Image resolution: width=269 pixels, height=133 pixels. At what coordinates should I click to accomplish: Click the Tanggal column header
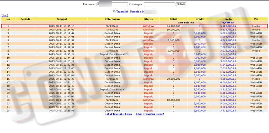pyautogui.click(x=62, y=19)
